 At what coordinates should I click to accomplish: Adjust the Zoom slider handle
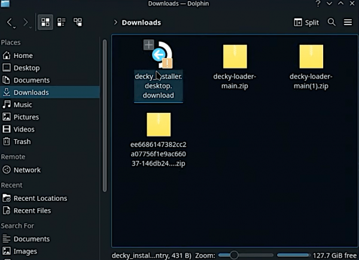point(234,255)
